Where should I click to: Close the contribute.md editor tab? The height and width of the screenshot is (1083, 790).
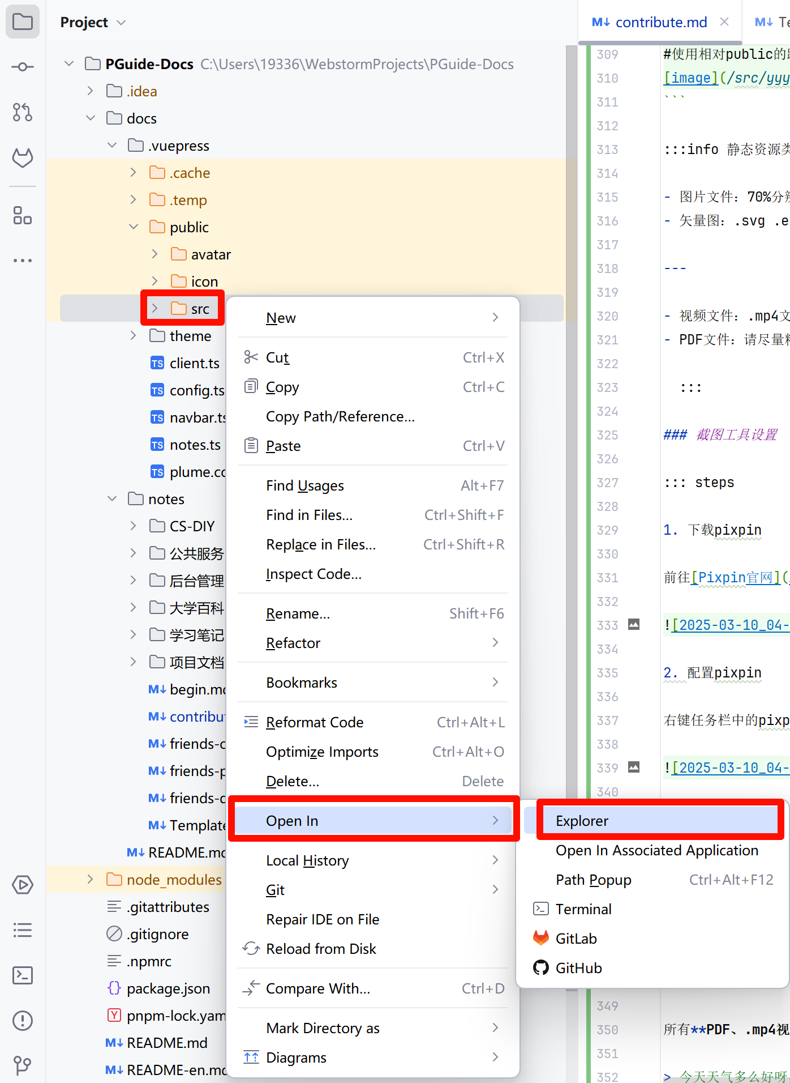(724, 22)
